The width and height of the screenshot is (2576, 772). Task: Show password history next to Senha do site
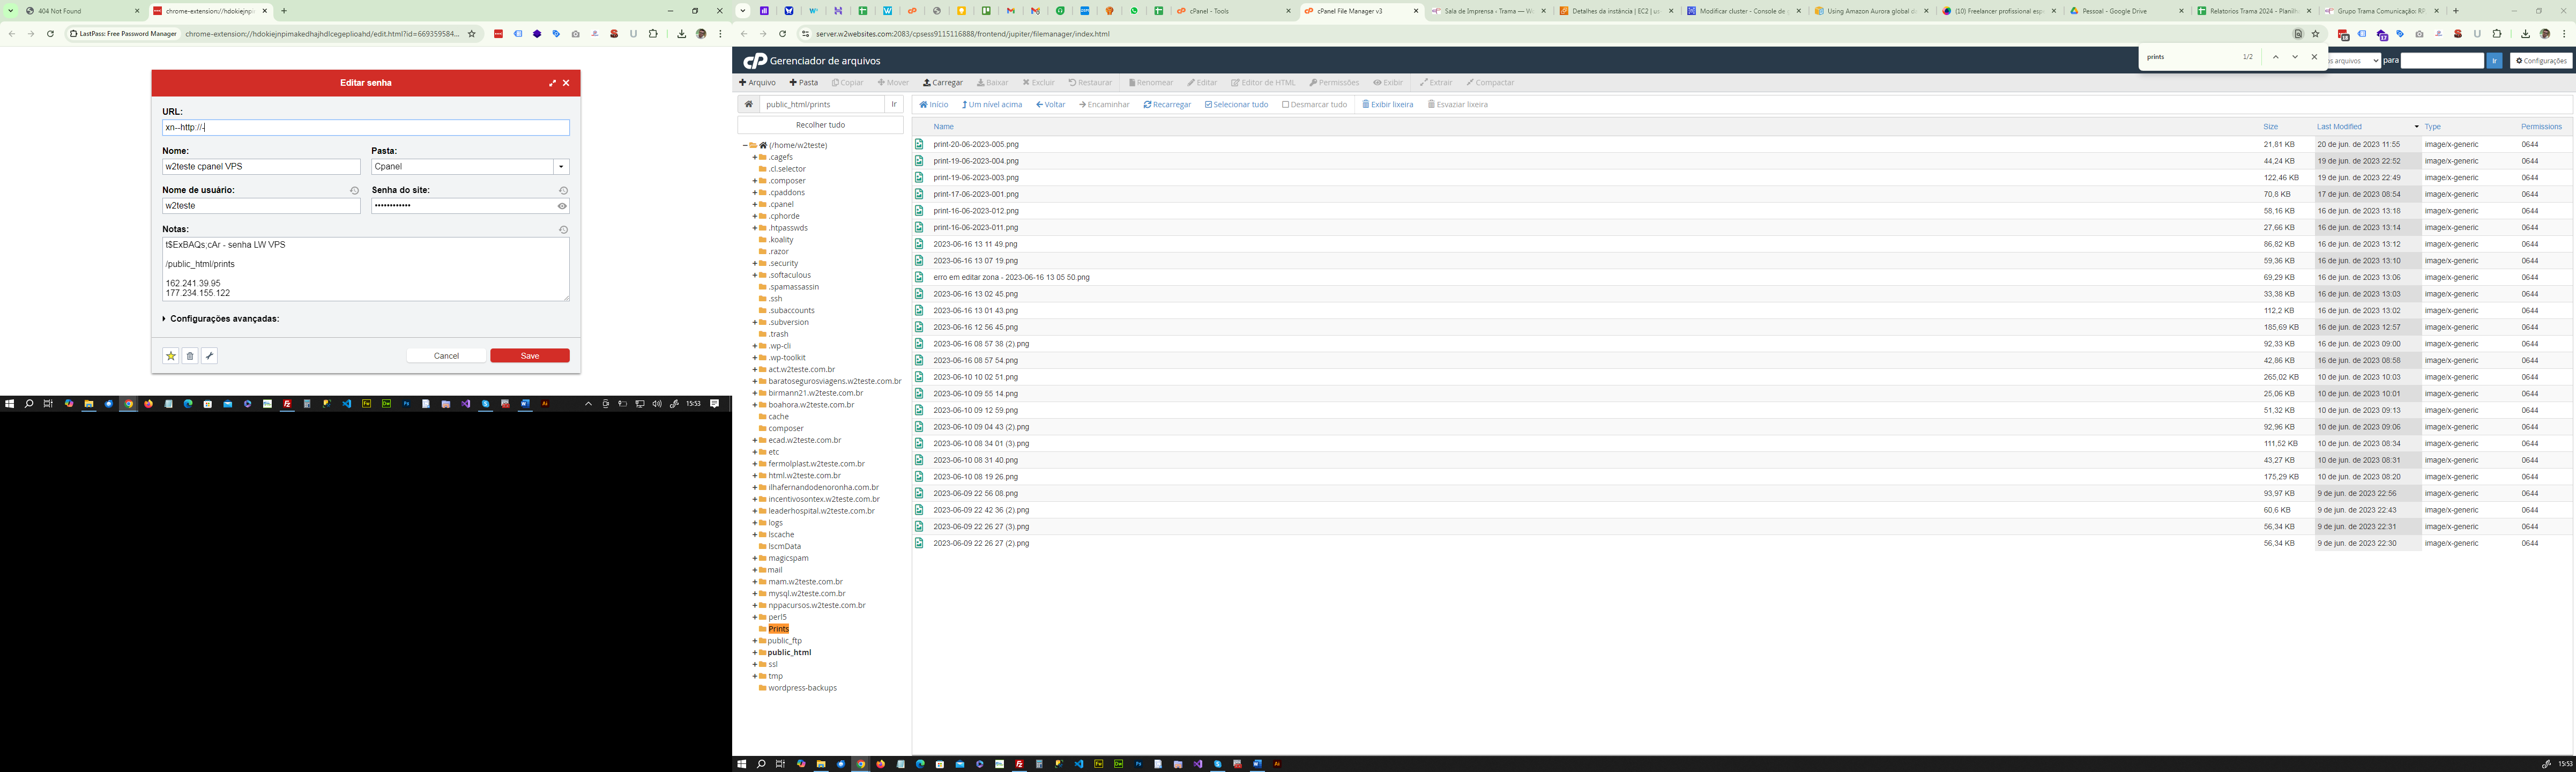click(x=564, y=190)
